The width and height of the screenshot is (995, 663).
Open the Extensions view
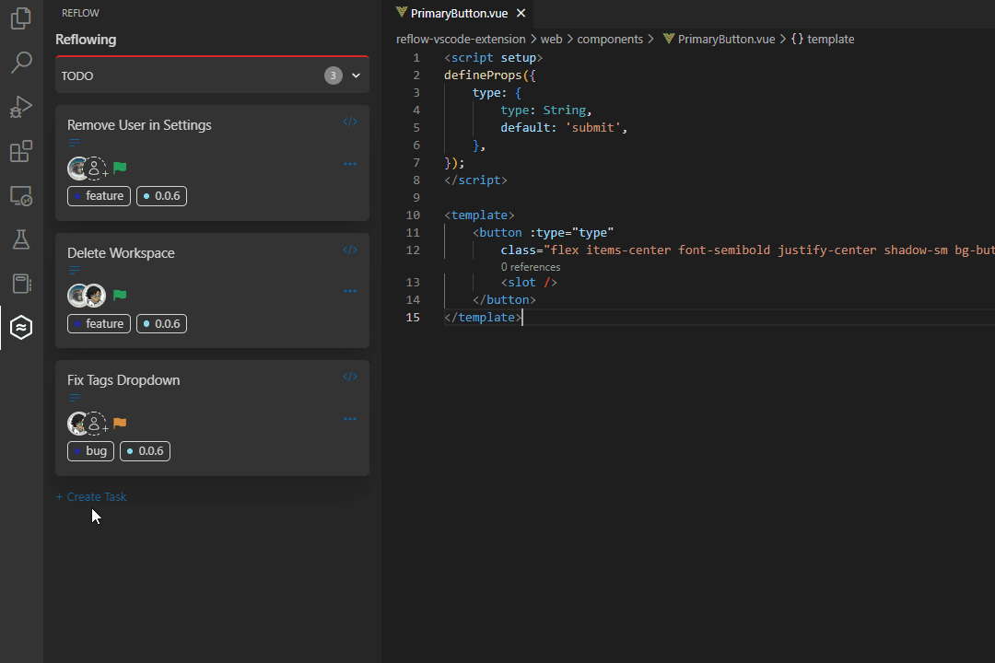tap(20, 151)
